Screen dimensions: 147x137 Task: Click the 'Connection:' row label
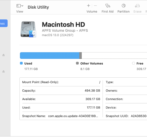pos(114,99)
